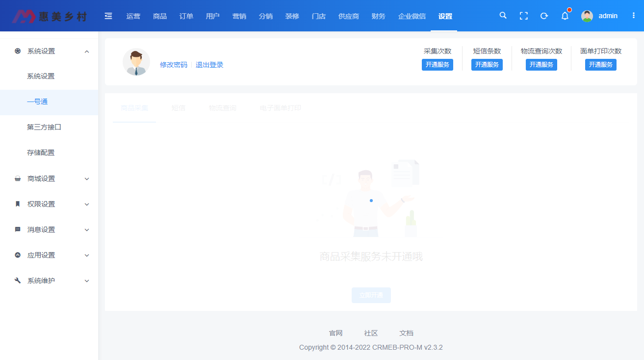644x360 pixels.
Task: Switch to the 短信 tab
Action: pyautogui.click(x=179, y=108)
